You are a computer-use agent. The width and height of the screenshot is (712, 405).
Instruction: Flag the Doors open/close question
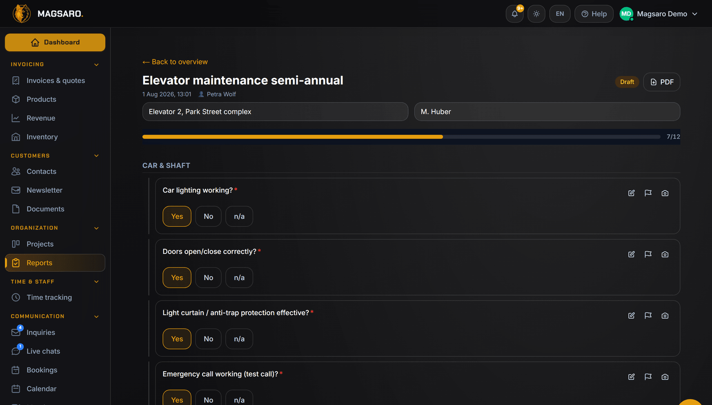[x=648, y=254]
